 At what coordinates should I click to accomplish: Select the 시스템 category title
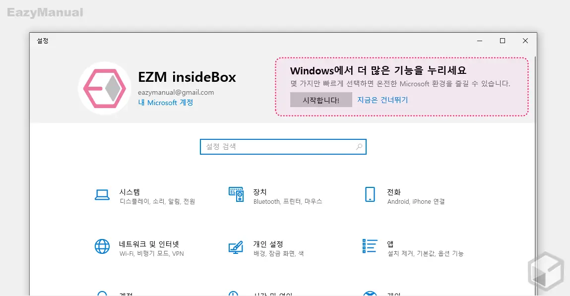click(129, 192)
